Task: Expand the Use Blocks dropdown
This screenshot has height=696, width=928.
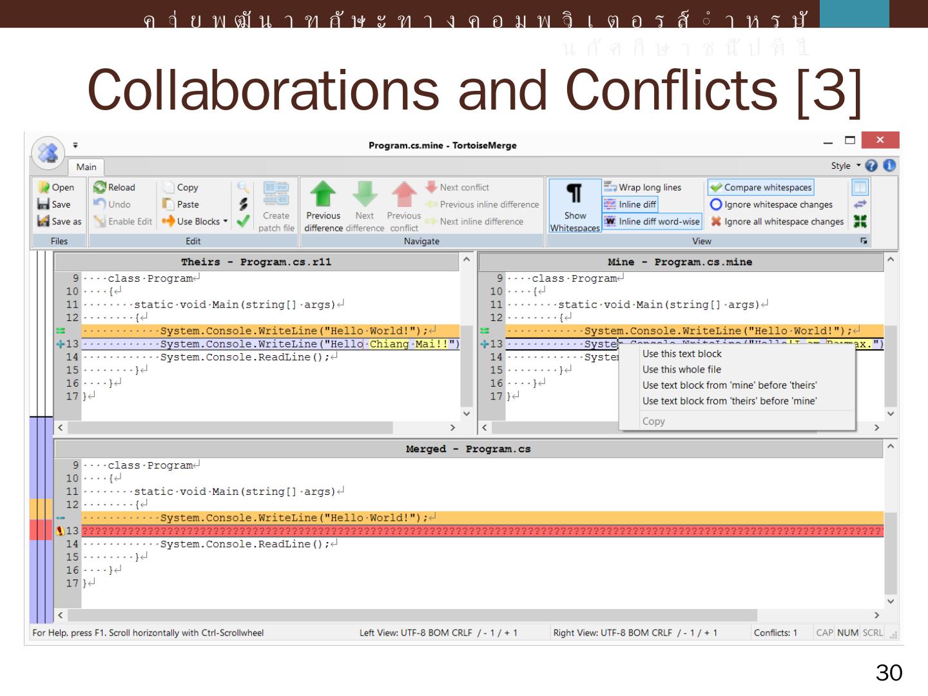Action: pos(226,221)
